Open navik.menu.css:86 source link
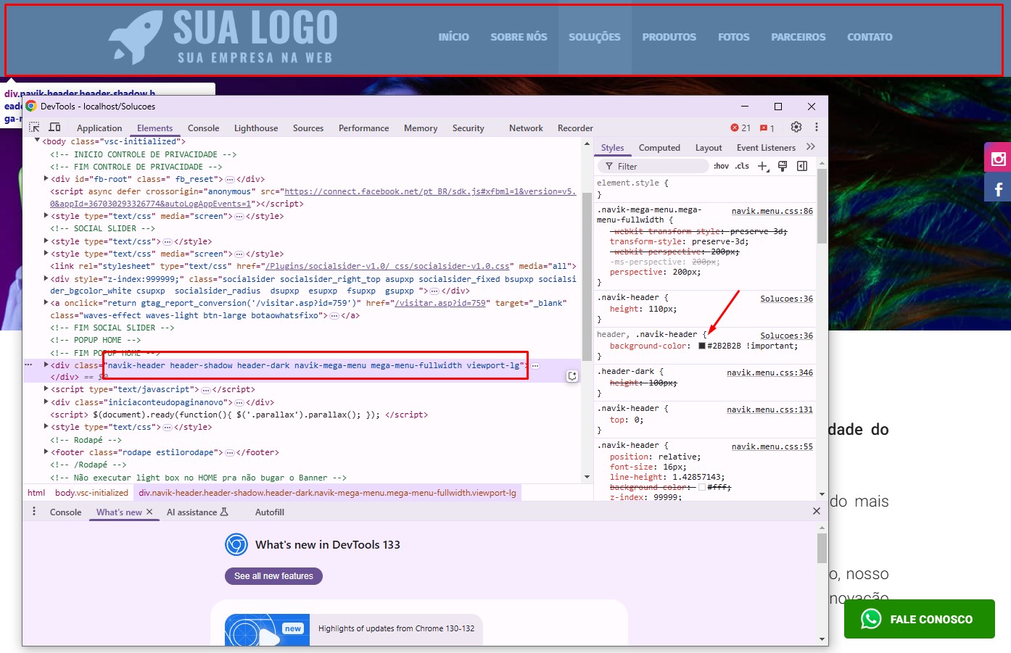The width and height of the screenshot is (1011, 653). (x=772, y=211)
